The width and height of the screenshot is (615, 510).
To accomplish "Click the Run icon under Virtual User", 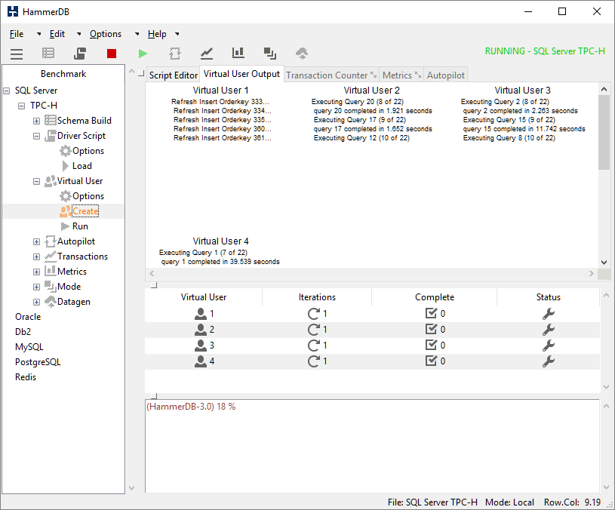I will (x=65, y=226).
